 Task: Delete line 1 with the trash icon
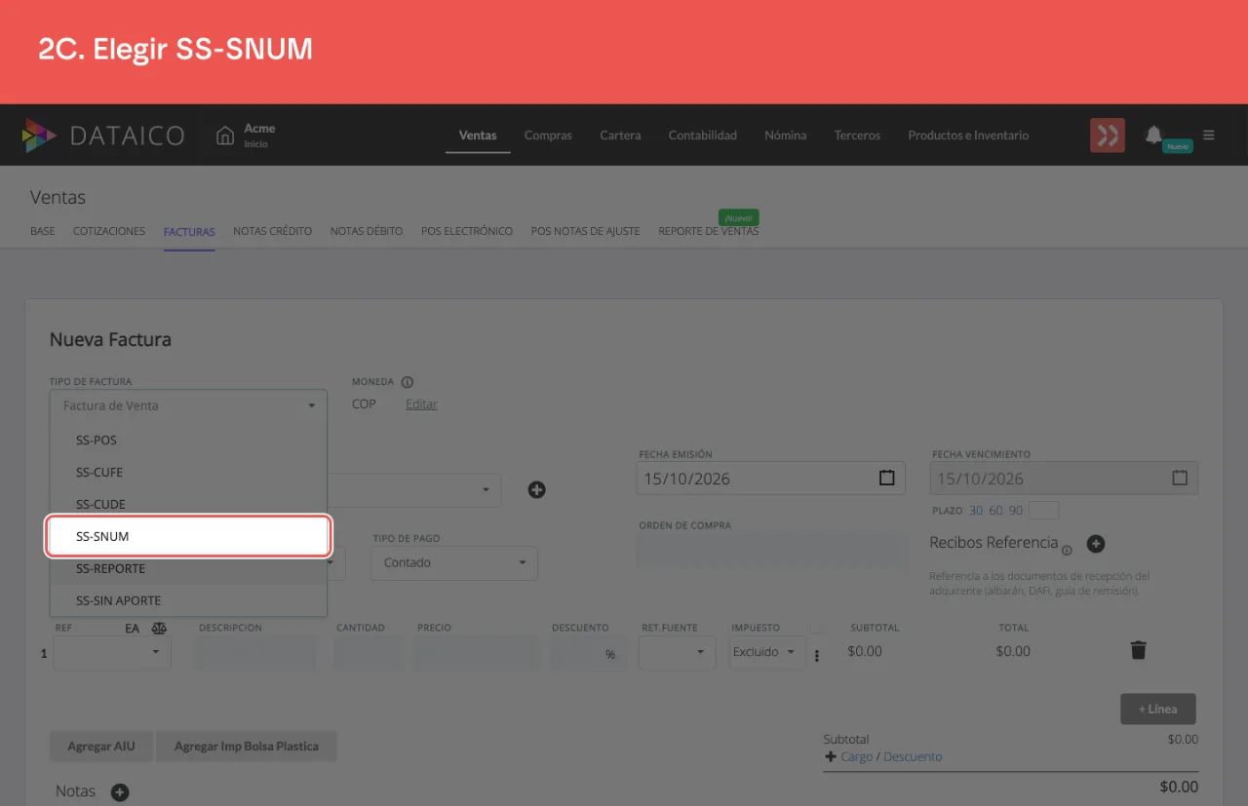(x=1138, y=650)
